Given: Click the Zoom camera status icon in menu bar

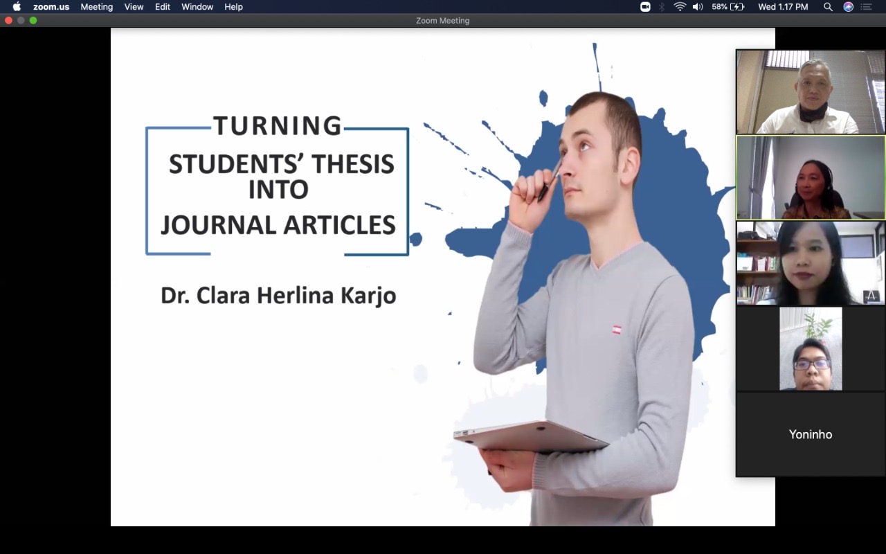Looking at the screenshot, I should [x=645, y=7].
